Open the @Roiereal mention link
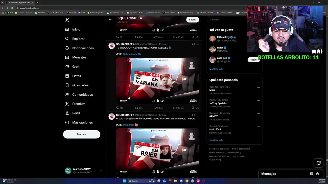Image resolution: width=328 pixels, height=184 pixels. tap(128, 125)
